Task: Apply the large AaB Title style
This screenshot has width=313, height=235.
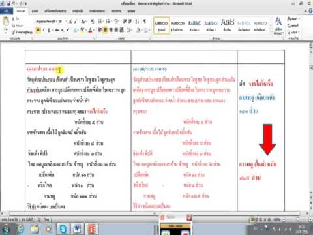Action: click(228, 25)
